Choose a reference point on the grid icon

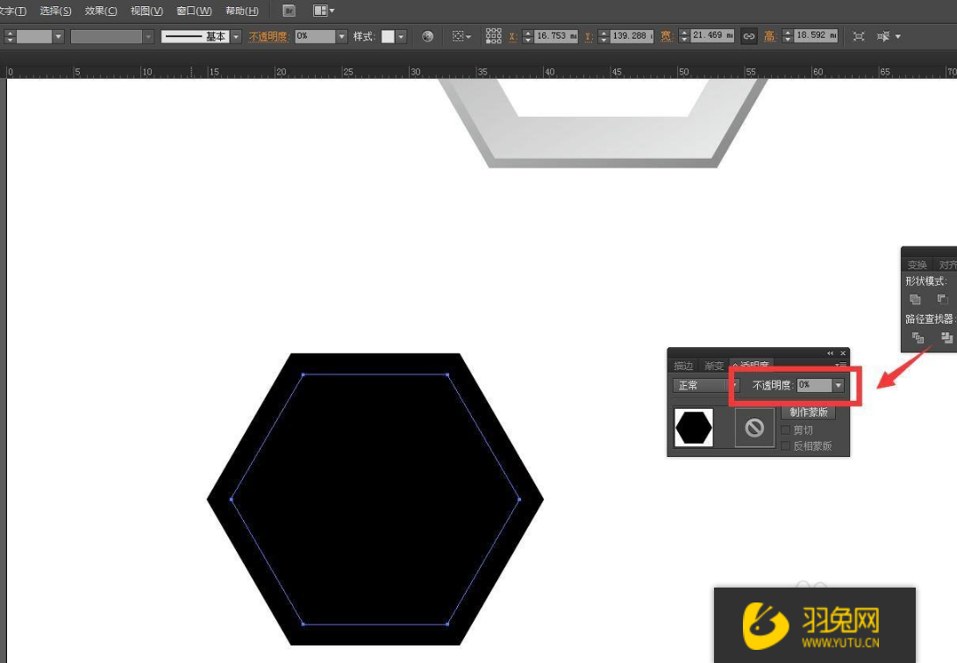[493, 37]
